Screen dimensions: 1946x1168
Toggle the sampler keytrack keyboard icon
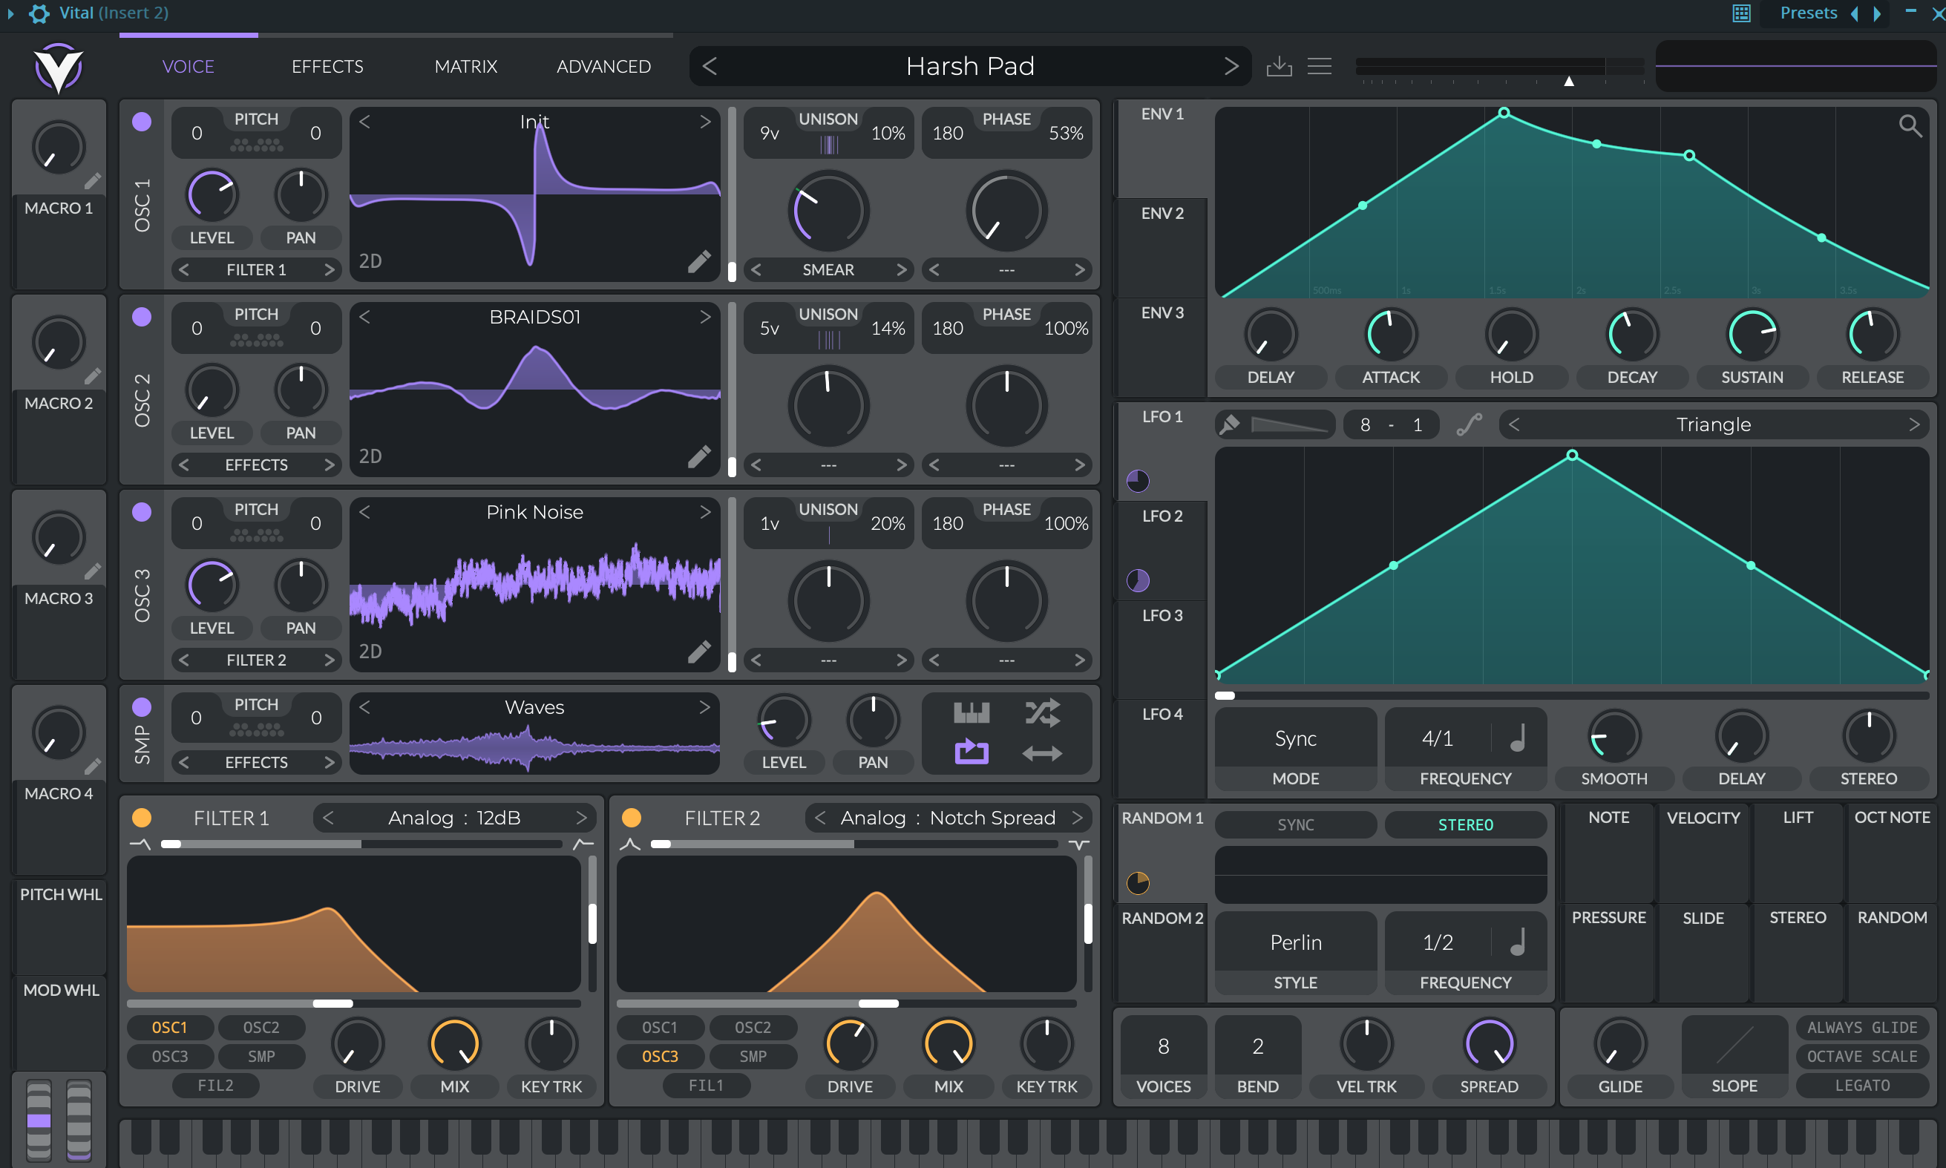[x=972, y=713]
